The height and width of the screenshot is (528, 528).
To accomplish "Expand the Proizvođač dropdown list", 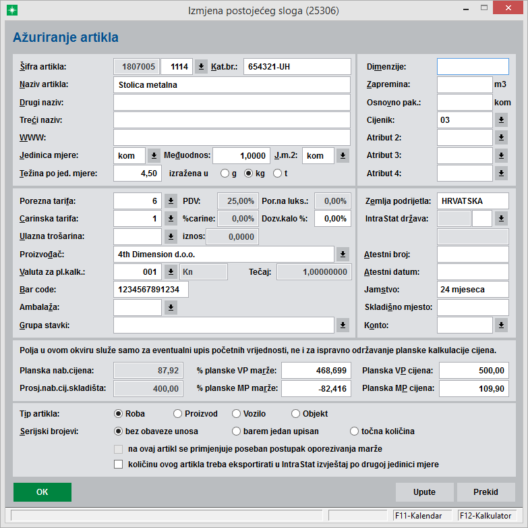I will click(x=343, y=254).
